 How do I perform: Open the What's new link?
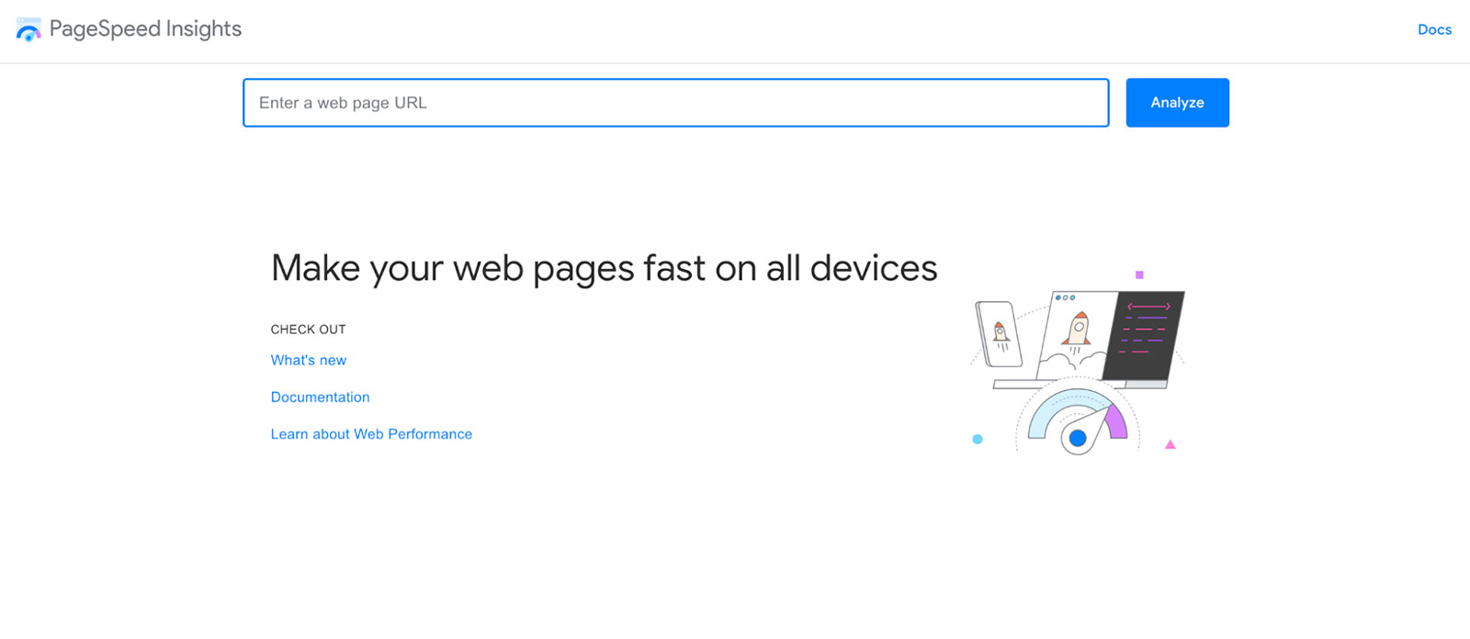coord(309,360)
